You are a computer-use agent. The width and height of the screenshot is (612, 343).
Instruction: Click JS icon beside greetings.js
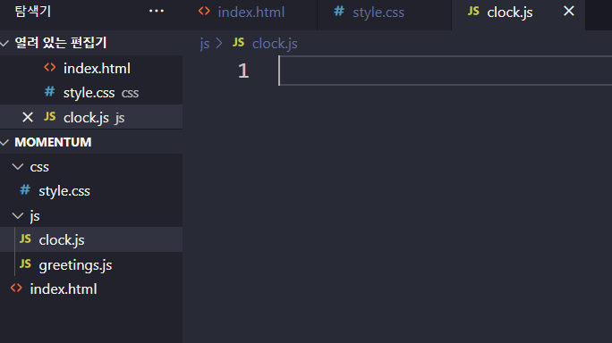click(x=25, y=264)
